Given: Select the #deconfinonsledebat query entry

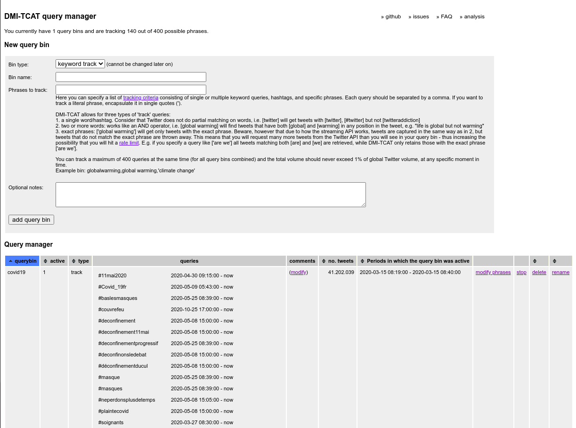Looking at the screenshot, I should click(122, 355).
